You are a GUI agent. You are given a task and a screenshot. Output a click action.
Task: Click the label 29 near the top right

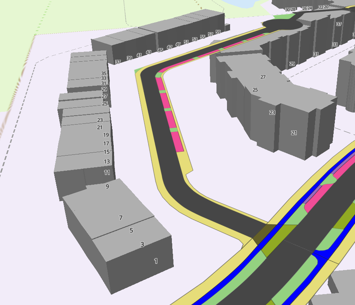(x=292, y=63)
